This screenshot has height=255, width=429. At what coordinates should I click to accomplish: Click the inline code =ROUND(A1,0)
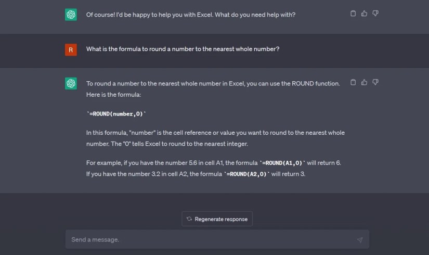tap(282, 163)
